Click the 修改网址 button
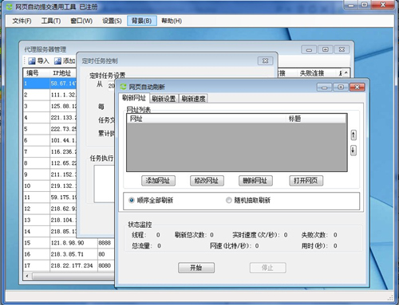The height and width of the screenshot is (305, 399). [207, 181]
